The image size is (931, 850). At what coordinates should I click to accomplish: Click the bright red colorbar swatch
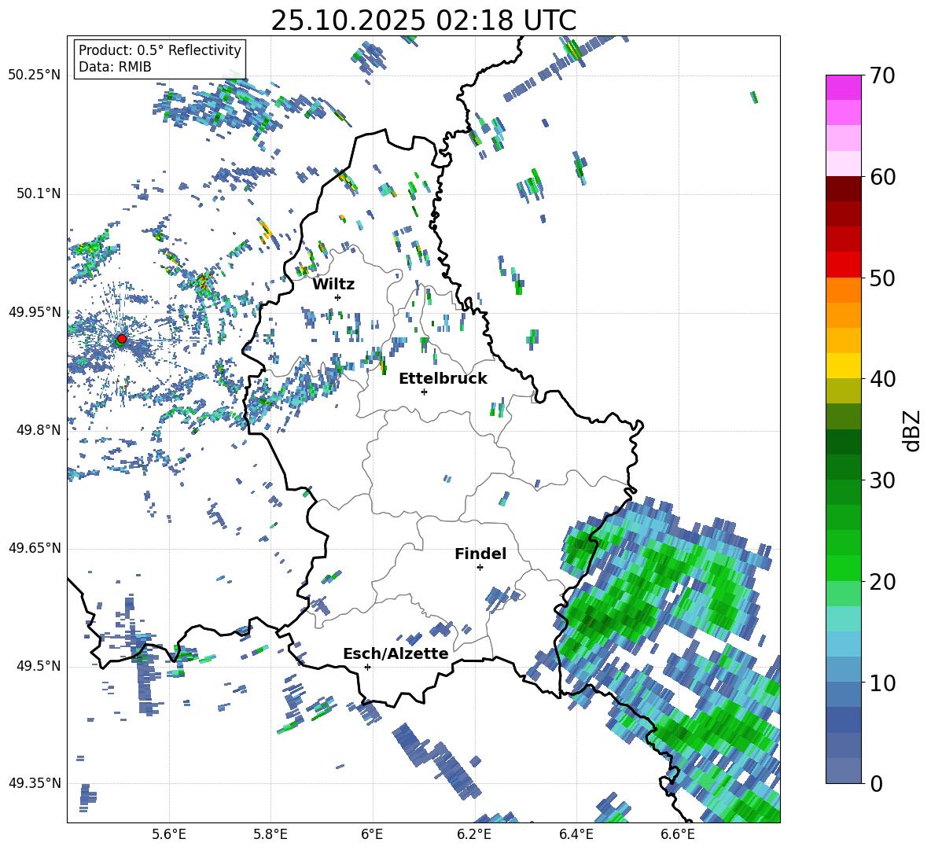point(843,265)
